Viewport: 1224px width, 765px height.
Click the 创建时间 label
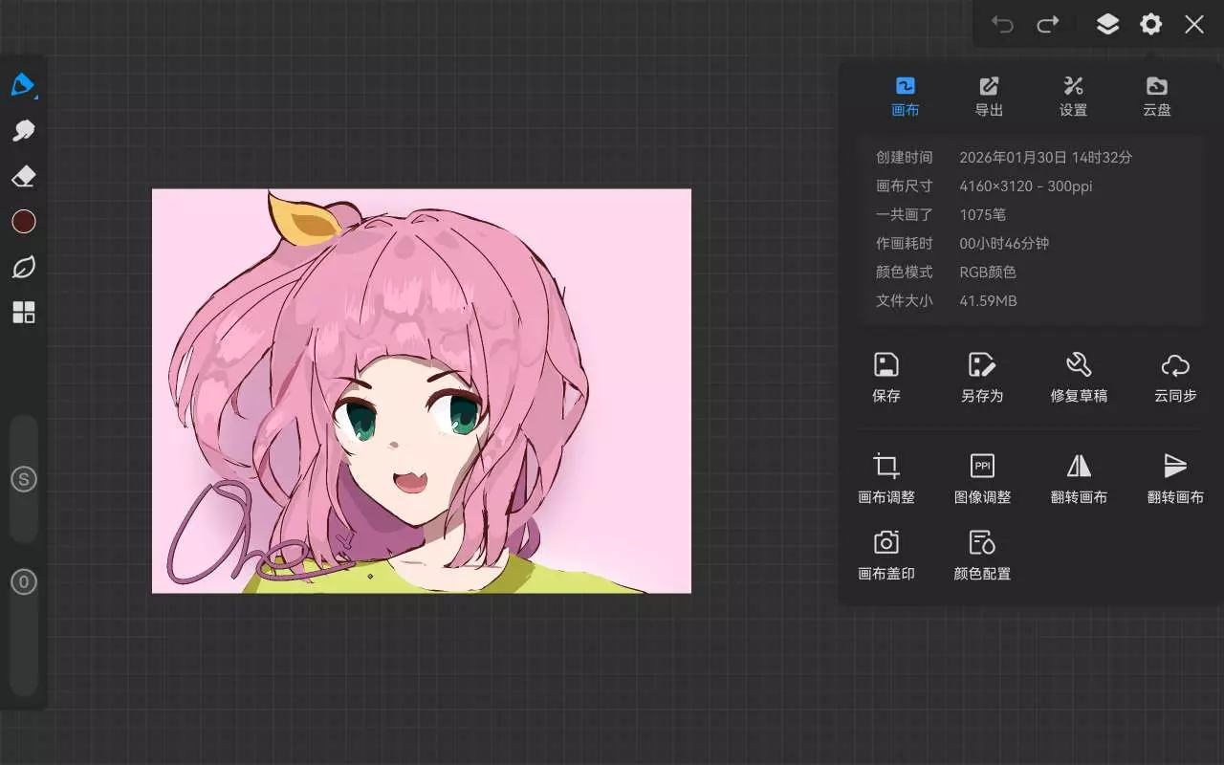[x=904, y=157]
